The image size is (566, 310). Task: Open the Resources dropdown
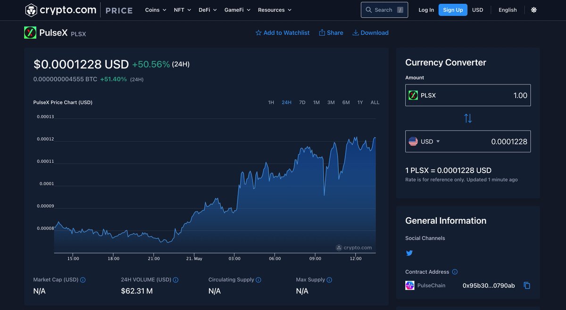coord(275,10)
